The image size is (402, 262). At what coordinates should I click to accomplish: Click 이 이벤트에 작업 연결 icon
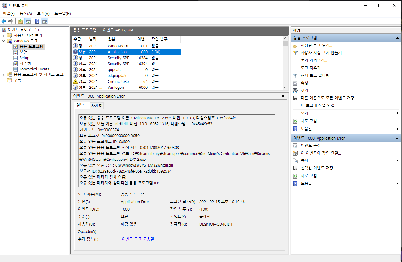point(295,153)
